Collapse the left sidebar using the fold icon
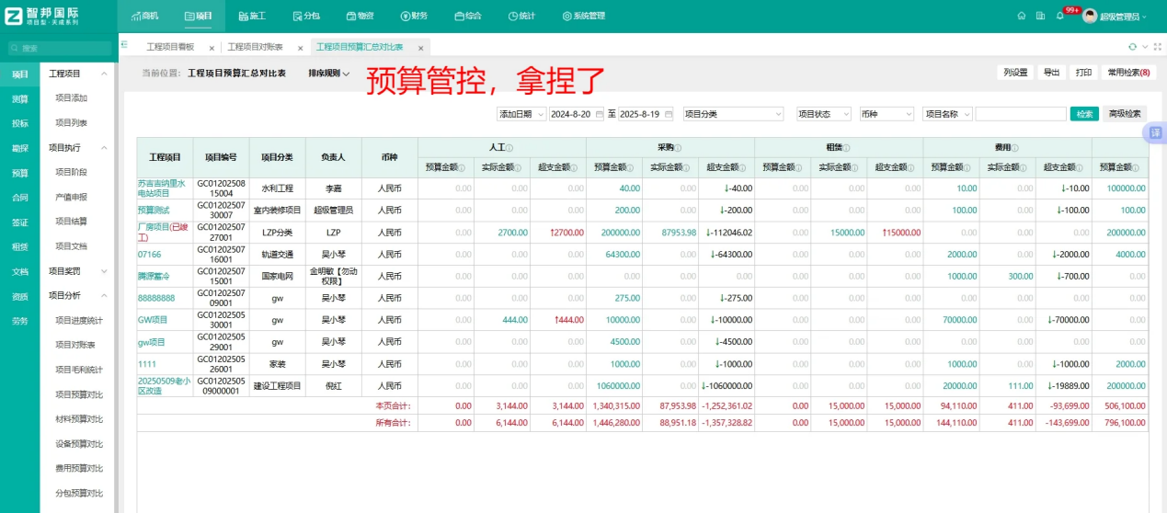Screen dimensions: 1167x513 pos(124,44)
